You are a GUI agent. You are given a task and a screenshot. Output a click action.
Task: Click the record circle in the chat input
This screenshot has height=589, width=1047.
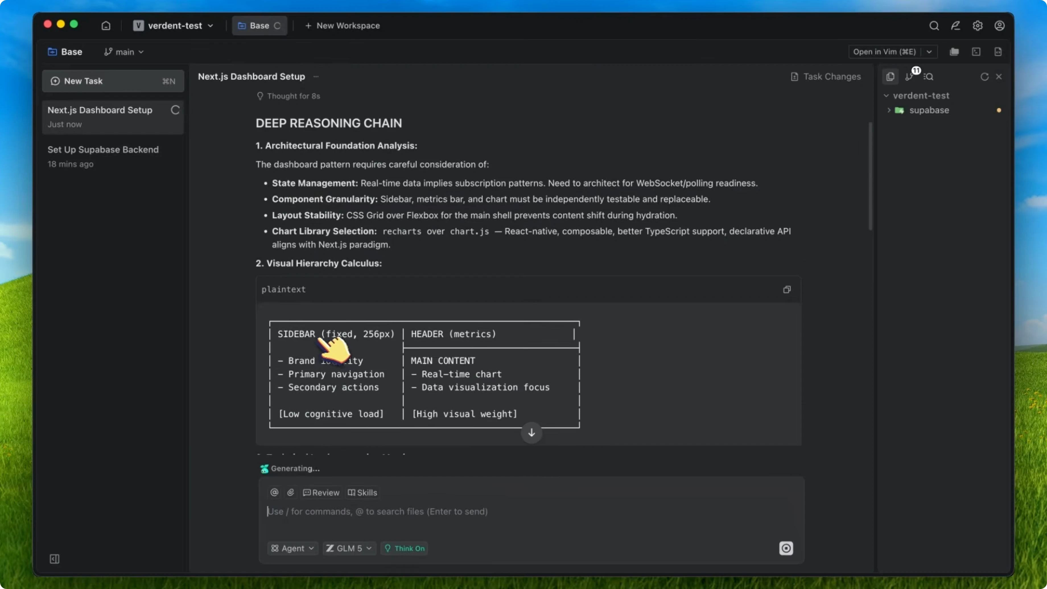[786, 548]
